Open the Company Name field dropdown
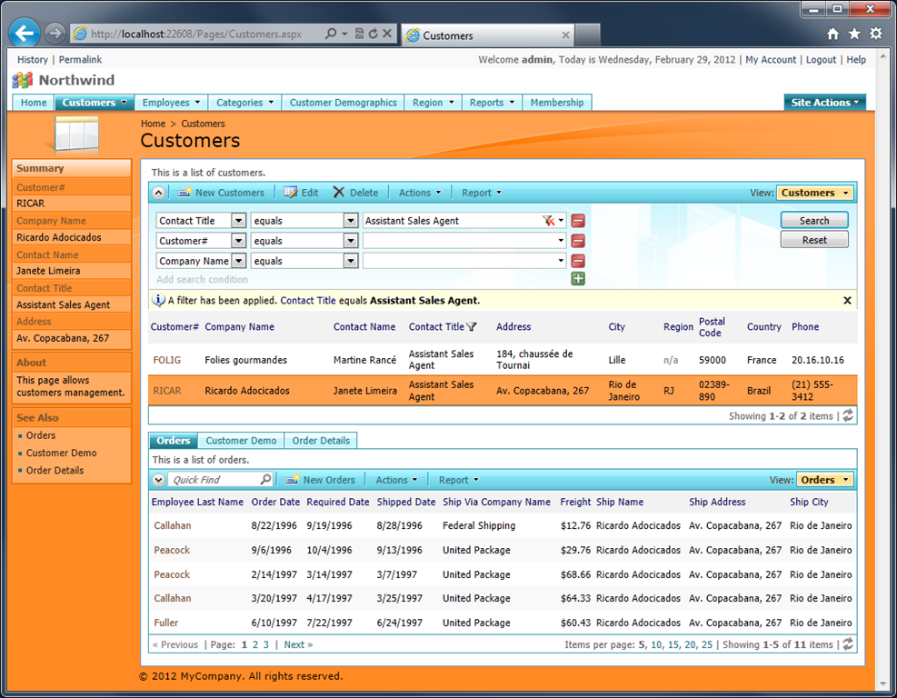The height and width of the screenshot is (698, 897). [x=238, y=261]
